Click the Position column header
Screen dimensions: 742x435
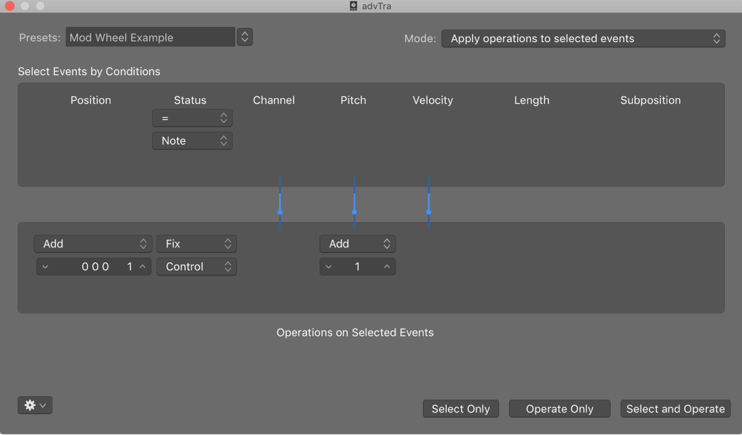tap(91, 100)
